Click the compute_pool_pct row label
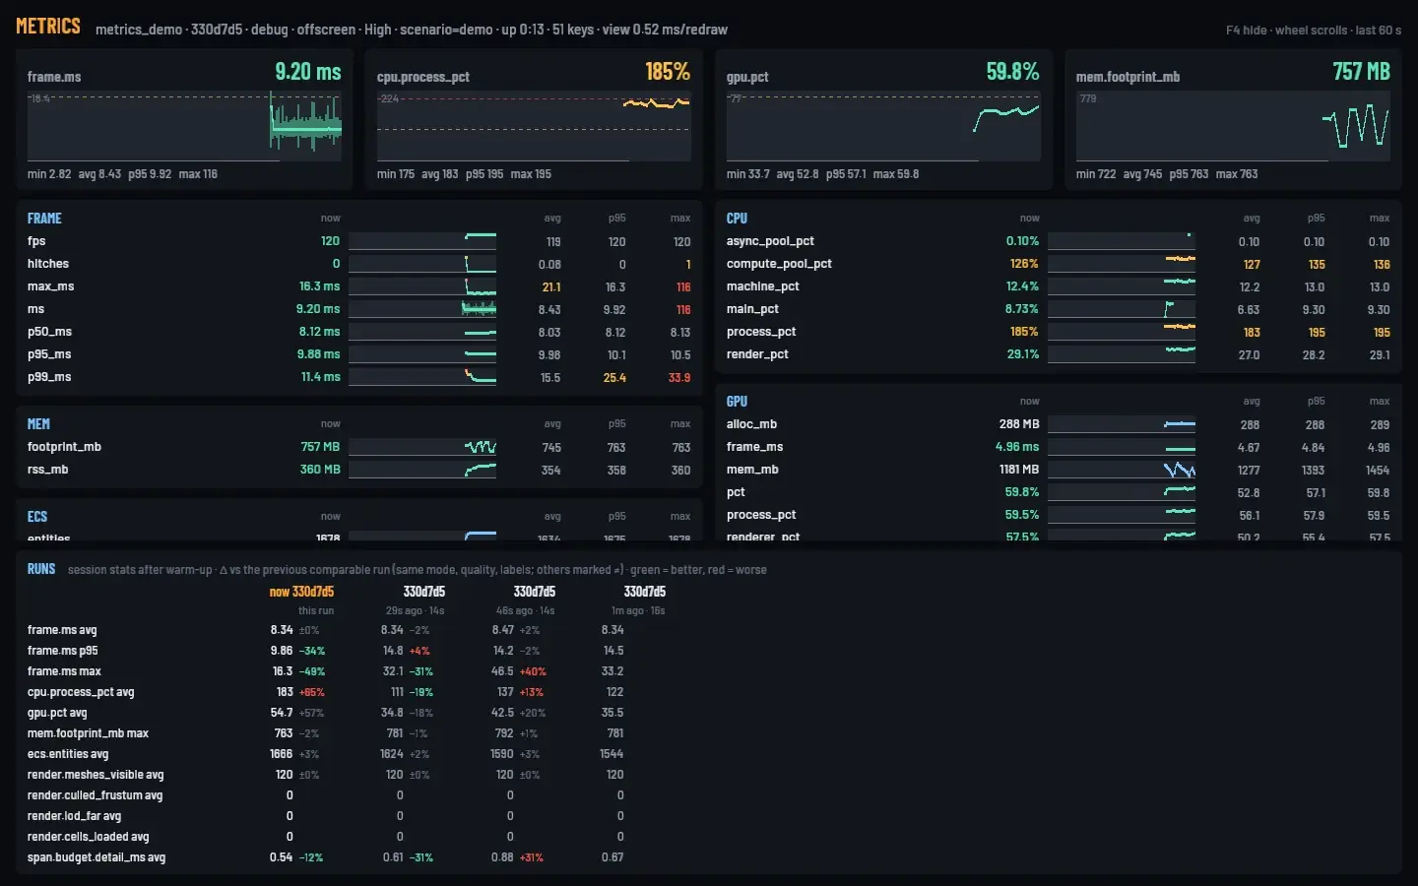 tap(779, 264)
